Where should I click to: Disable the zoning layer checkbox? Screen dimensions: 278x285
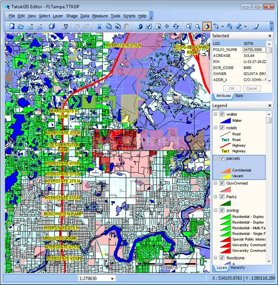pos(222,210)
